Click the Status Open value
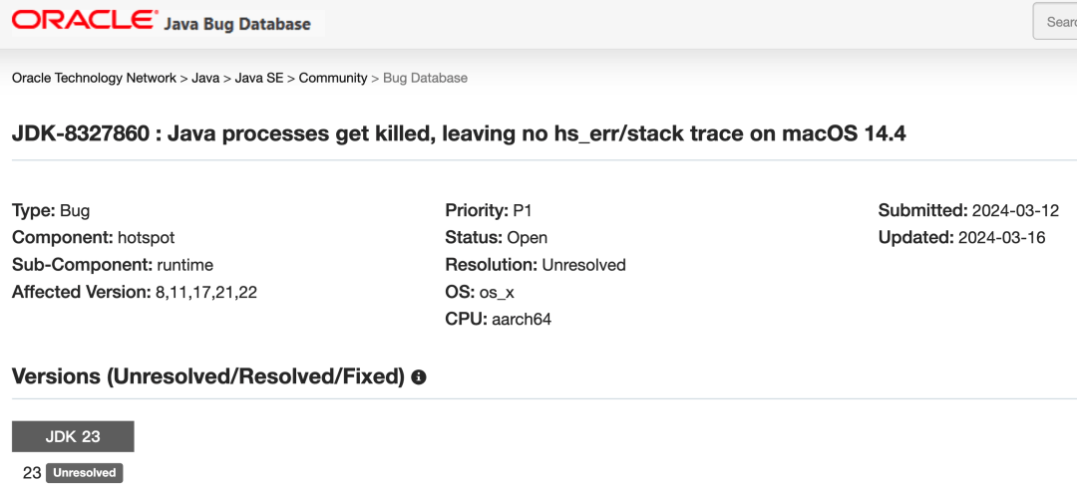The image size is (1077, 488). coord(527,238)
